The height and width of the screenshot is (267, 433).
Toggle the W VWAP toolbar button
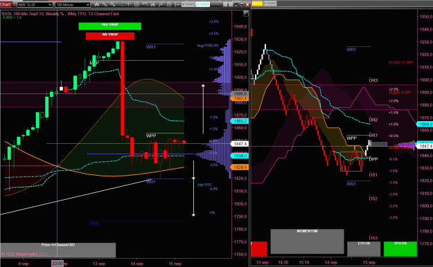202,4
